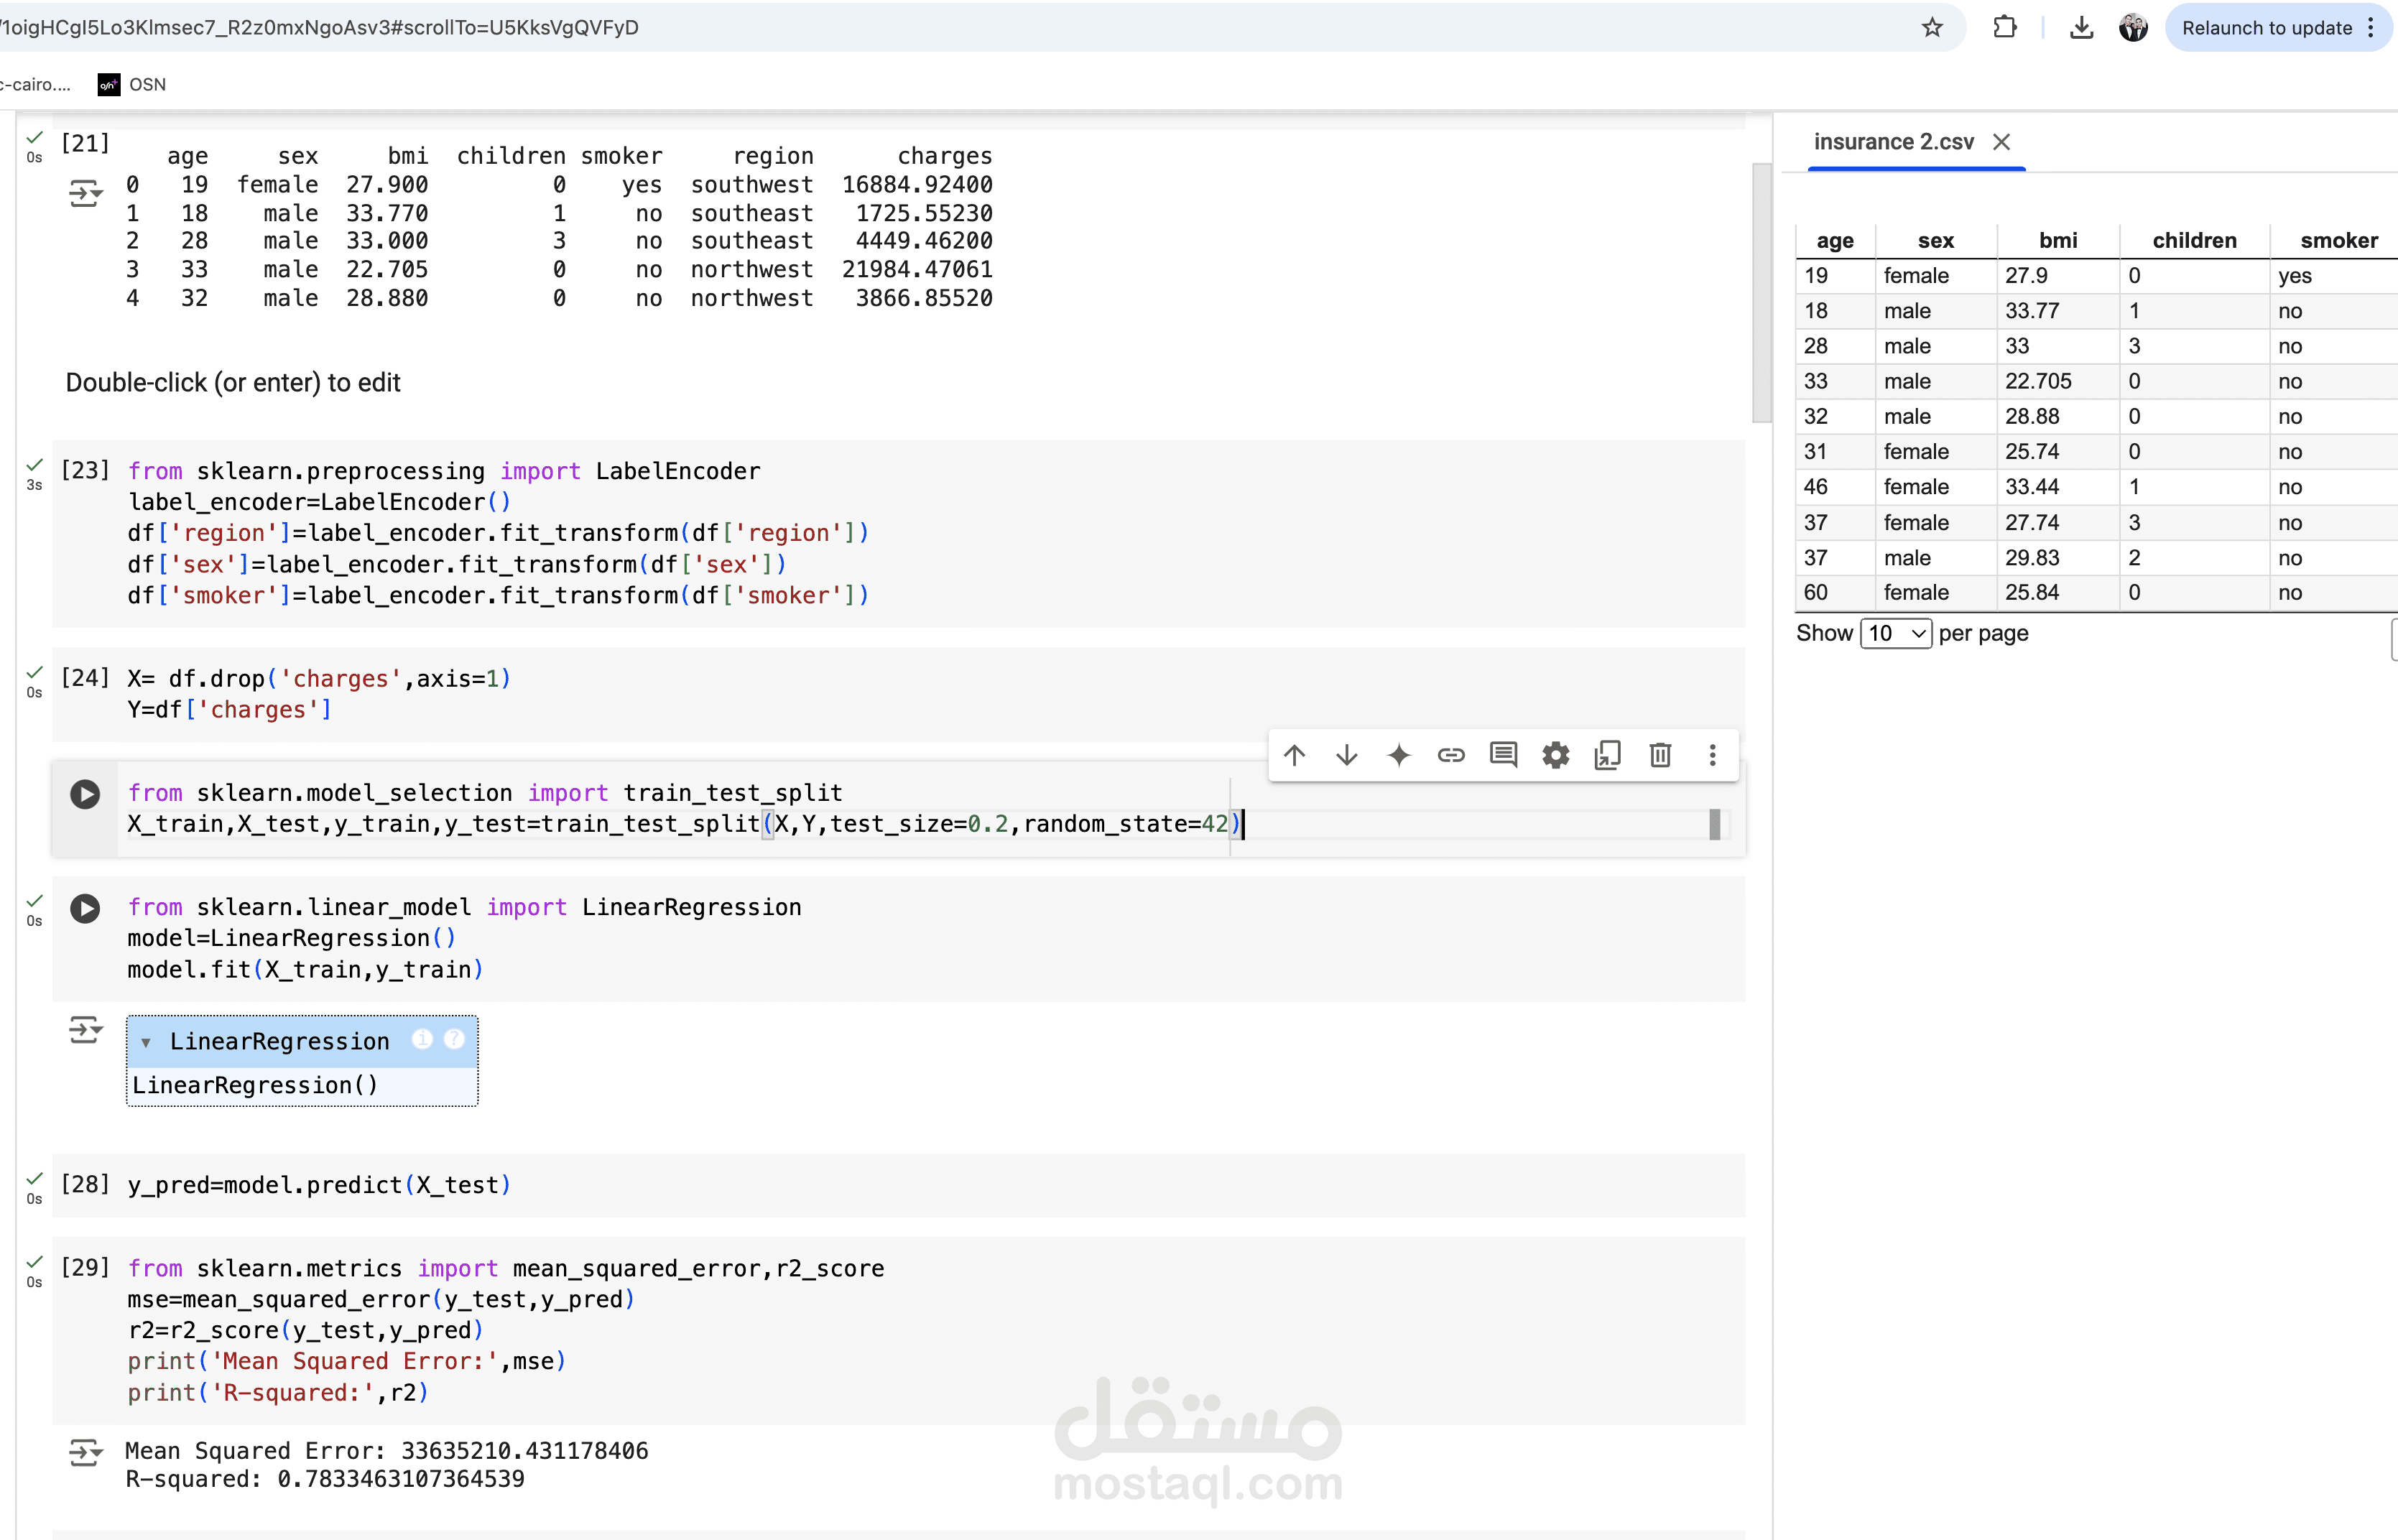Viewport: 2398px width, 1540px height.
Task: Delete the cell with trash icon
Action: [1660, 755]
